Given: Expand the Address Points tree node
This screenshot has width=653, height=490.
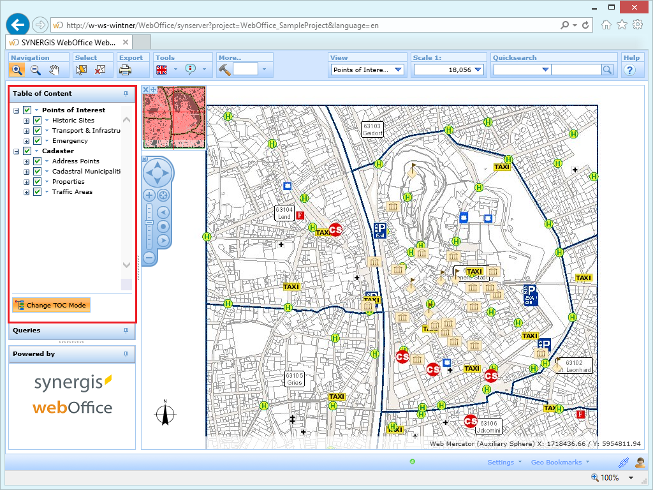Looking at the screenshot, I should (27, 161).
